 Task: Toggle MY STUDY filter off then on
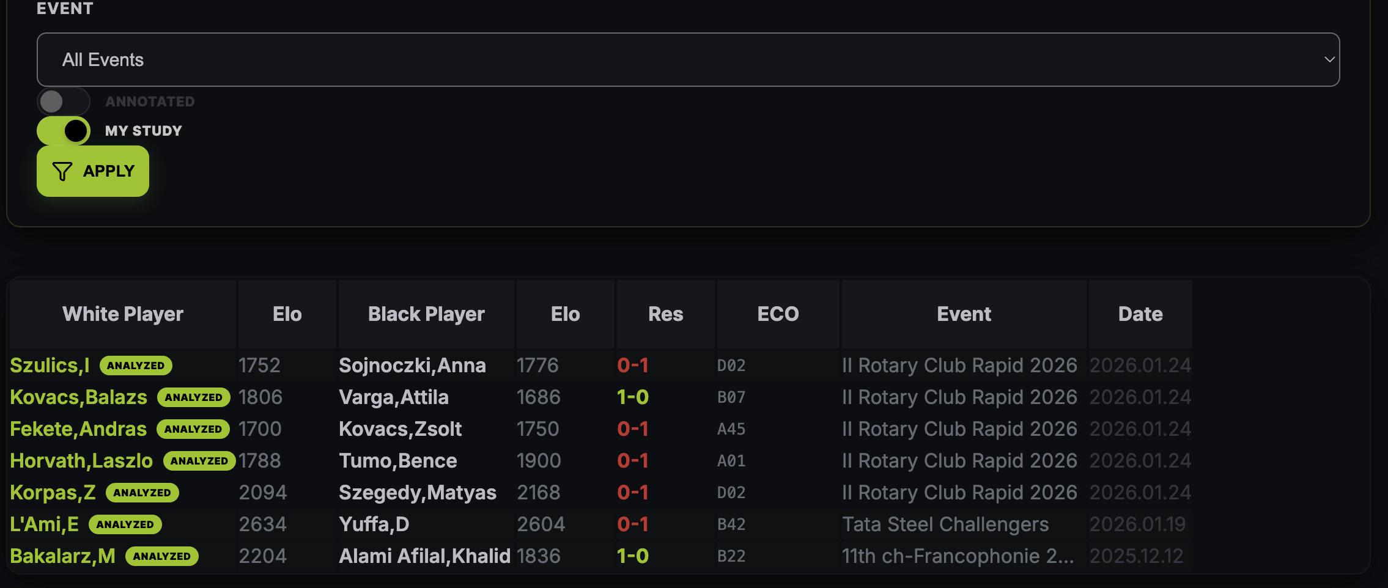[62, 130]
